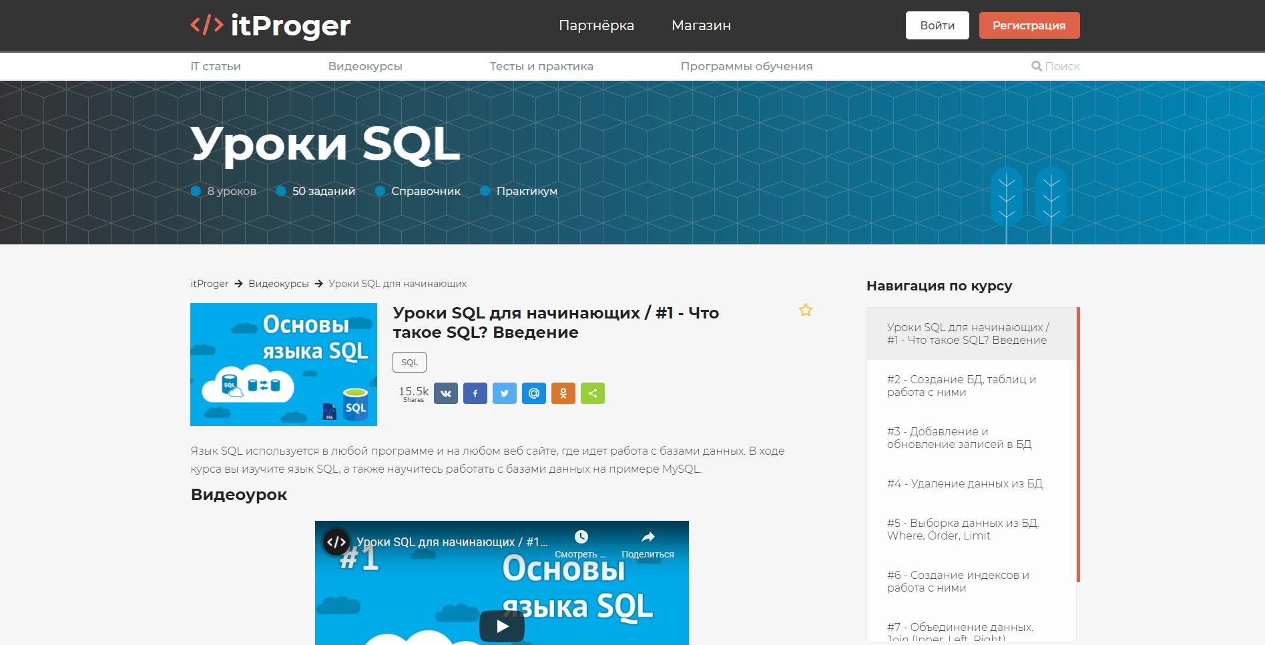Open Программы обучения menu
This screenshot has width=1265, height=645.
(x=746, y=66)
